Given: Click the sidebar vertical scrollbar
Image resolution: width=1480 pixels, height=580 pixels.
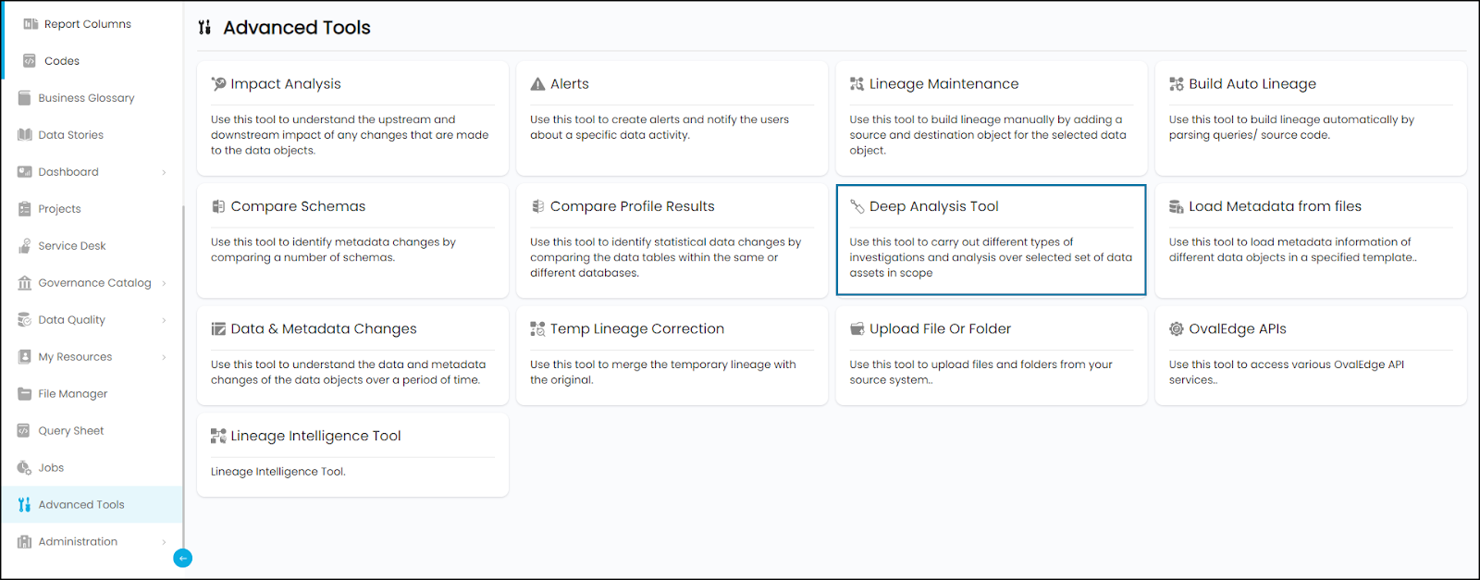Looking at the screenshot, I should click(183, 370).
